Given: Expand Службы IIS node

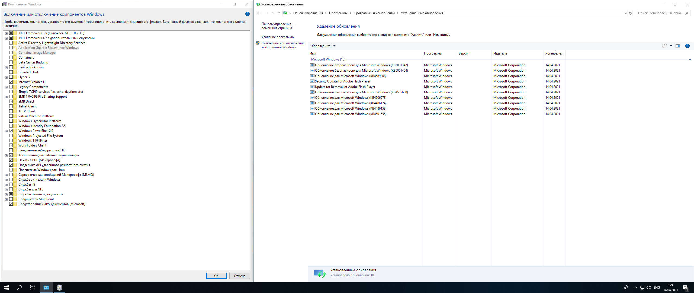Looking at the screenshot, I should pos(6,185).
